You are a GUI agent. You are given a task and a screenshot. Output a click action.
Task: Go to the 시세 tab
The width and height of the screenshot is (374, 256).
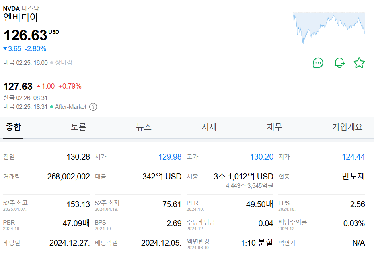click(x=209, y=127)
